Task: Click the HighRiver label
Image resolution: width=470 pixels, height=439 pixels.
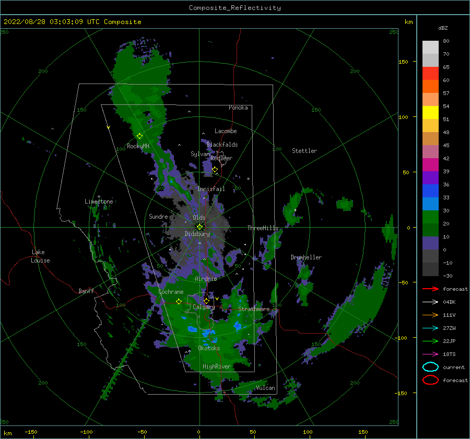Action: pos(217,366)
